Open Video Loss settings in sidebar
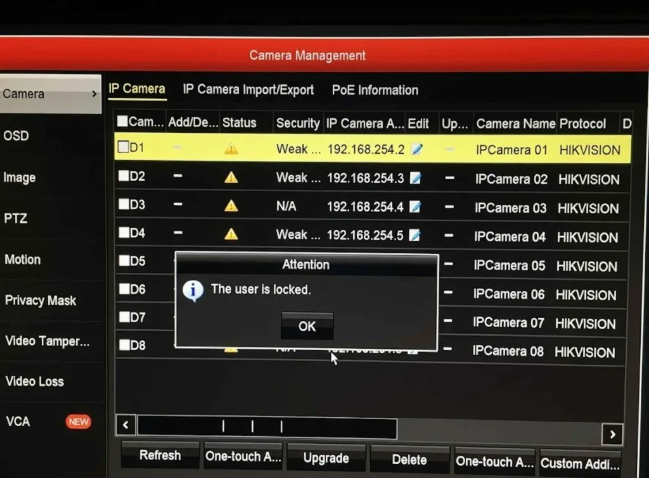Image resolution: width=649 pixels, height=478 pixels. [35, 381]
